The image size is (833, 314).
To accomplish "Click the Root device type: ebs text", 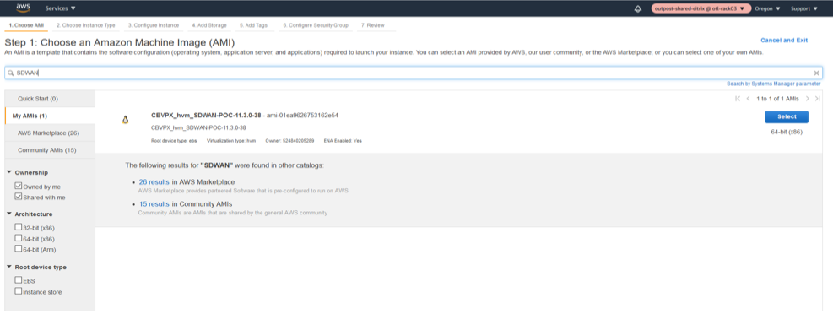I will [x=174, y=141].
